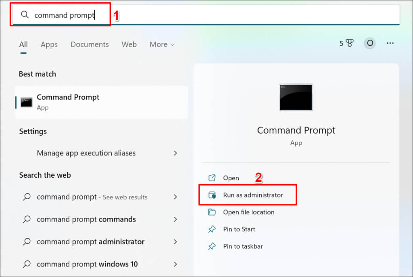Switch to the Apps tab
This screenshot has height=277, width=413.
(49, 44)
